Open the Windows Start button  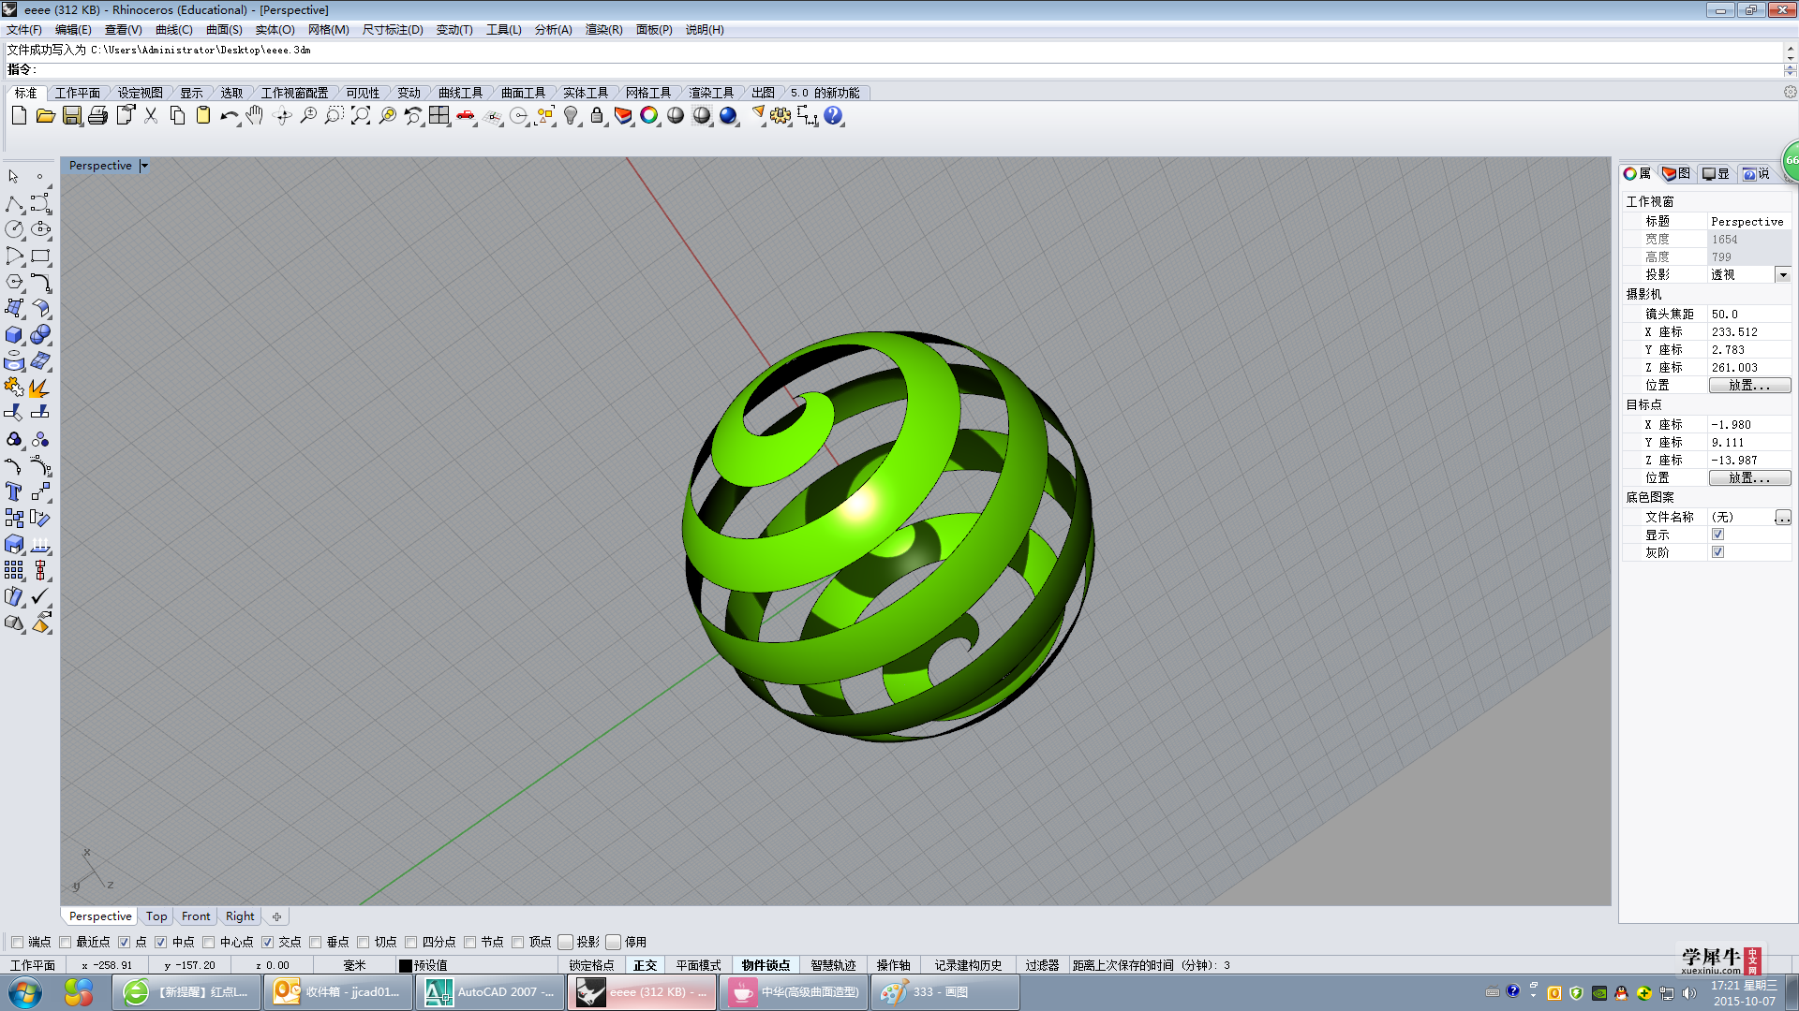pyautogui.click(x=25, y=992)
